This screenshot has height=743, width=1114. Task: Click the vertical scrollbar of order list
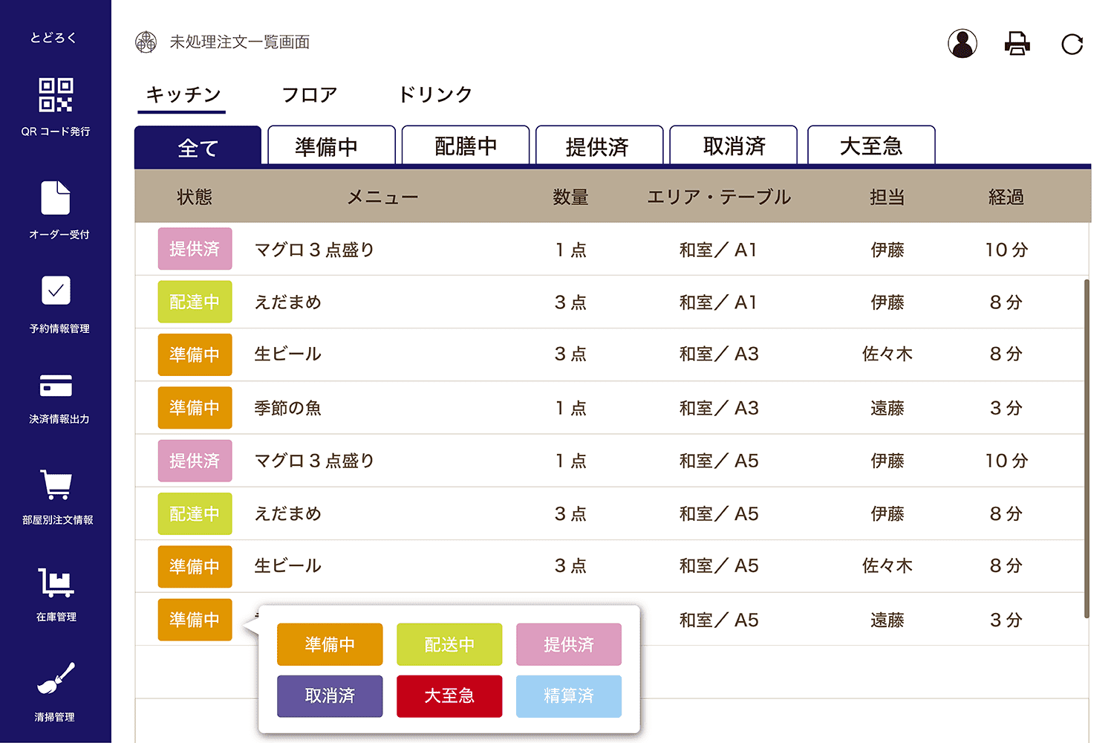coord(1087,446)
